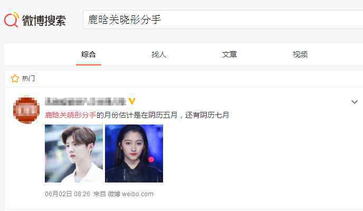This screenshot has width=363, height=211.
Task: Switch to the 视频 tab
Action: [x=300, y=55]
